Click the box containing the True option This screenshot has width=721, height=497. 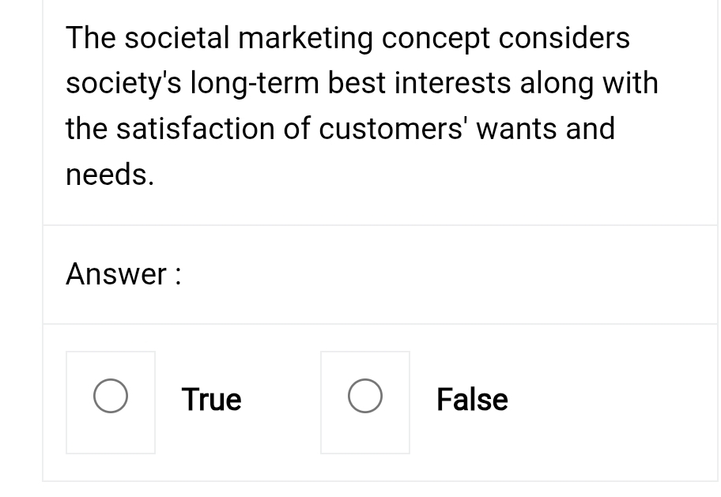[110, 401]
